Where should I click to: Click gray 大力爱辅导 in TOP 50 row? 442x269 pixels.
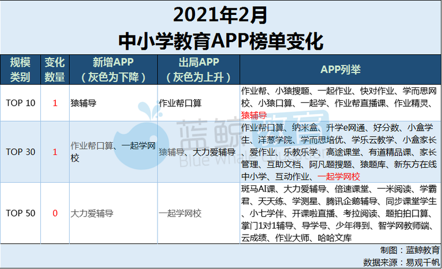(x=92, y=213)
